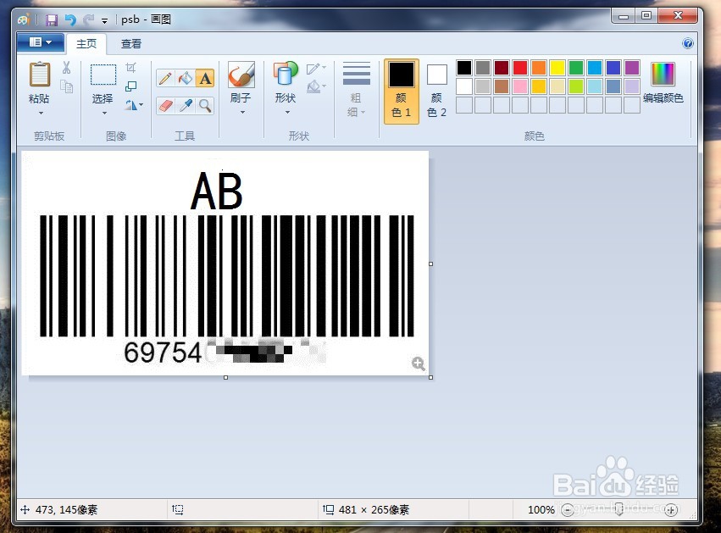Expand the Shapes dropdown arrow
721x533 pixels.
pos(287,112)
